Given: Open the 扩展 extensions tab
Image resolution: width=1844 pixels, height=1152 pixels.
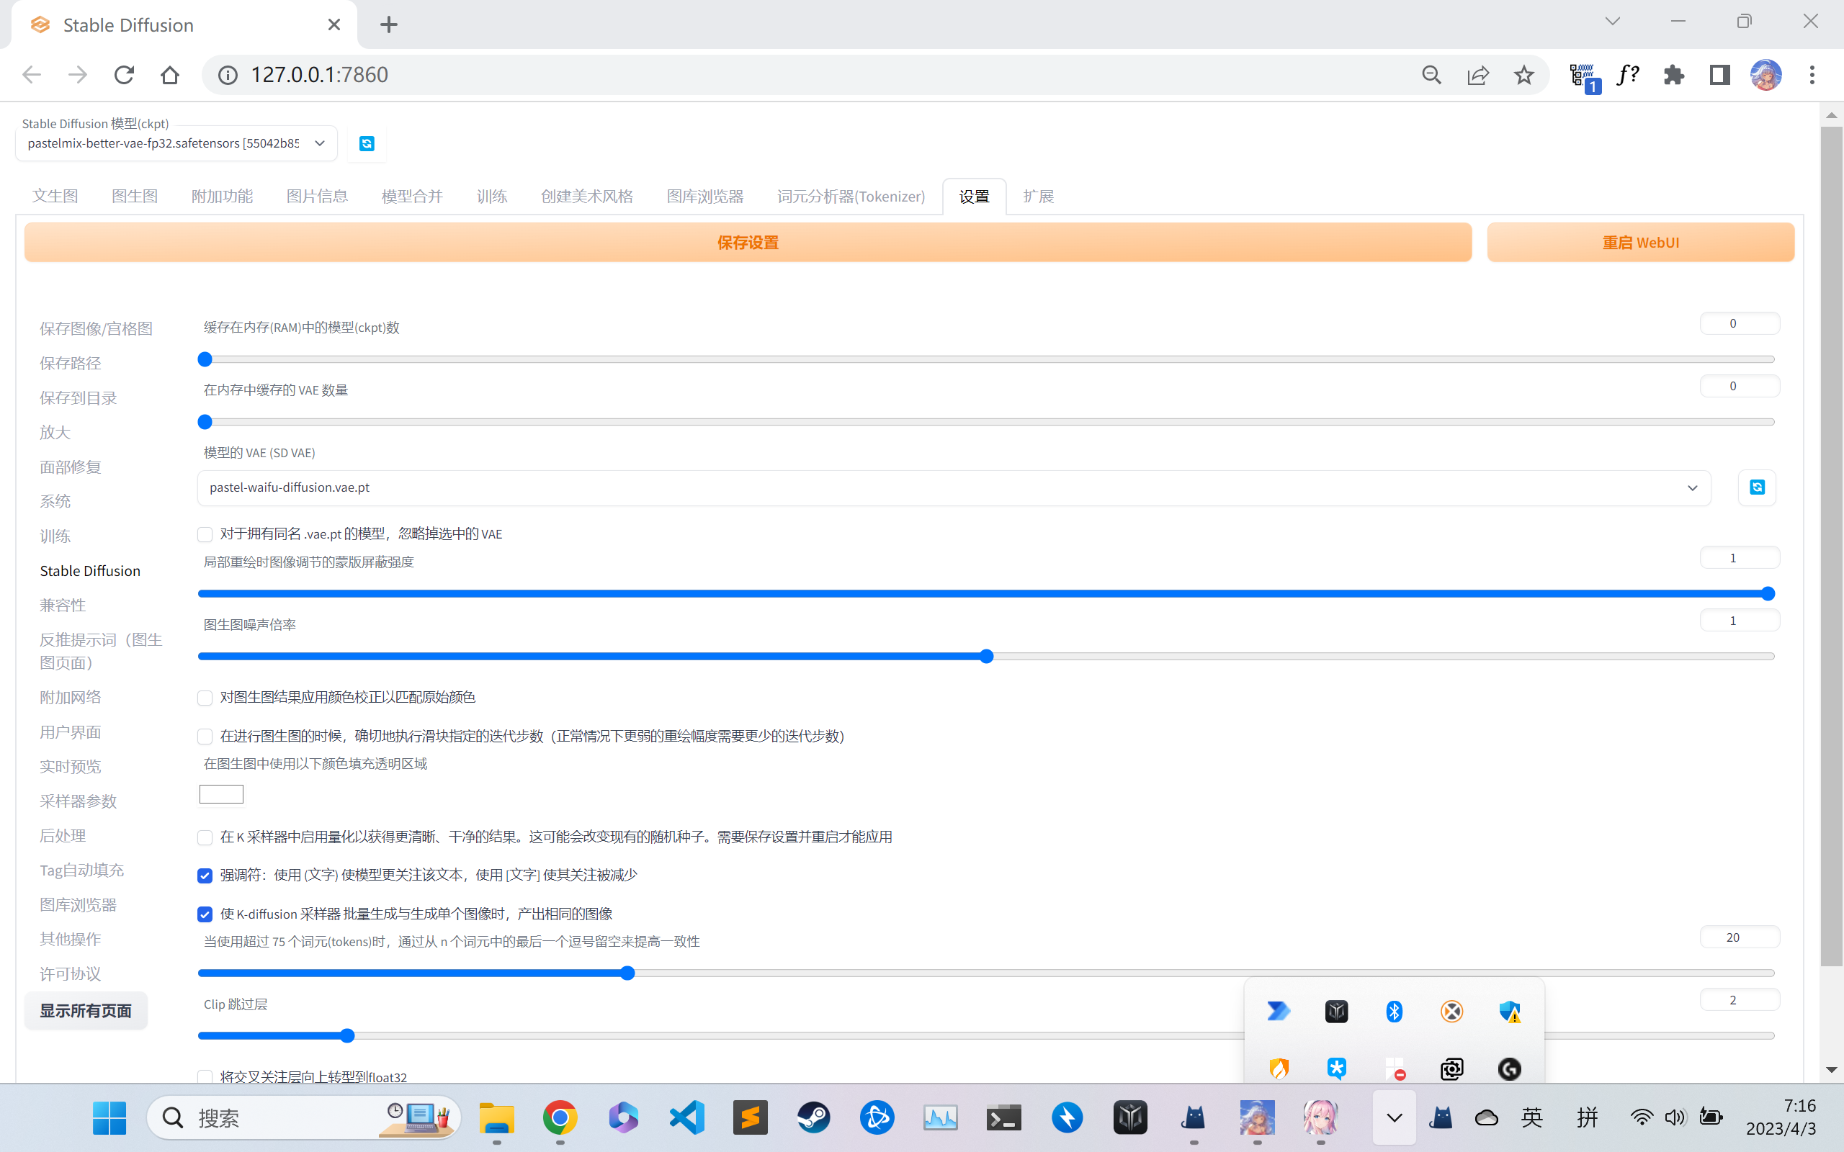Looking at the screenshot, I should click(x=1038, y=197).
